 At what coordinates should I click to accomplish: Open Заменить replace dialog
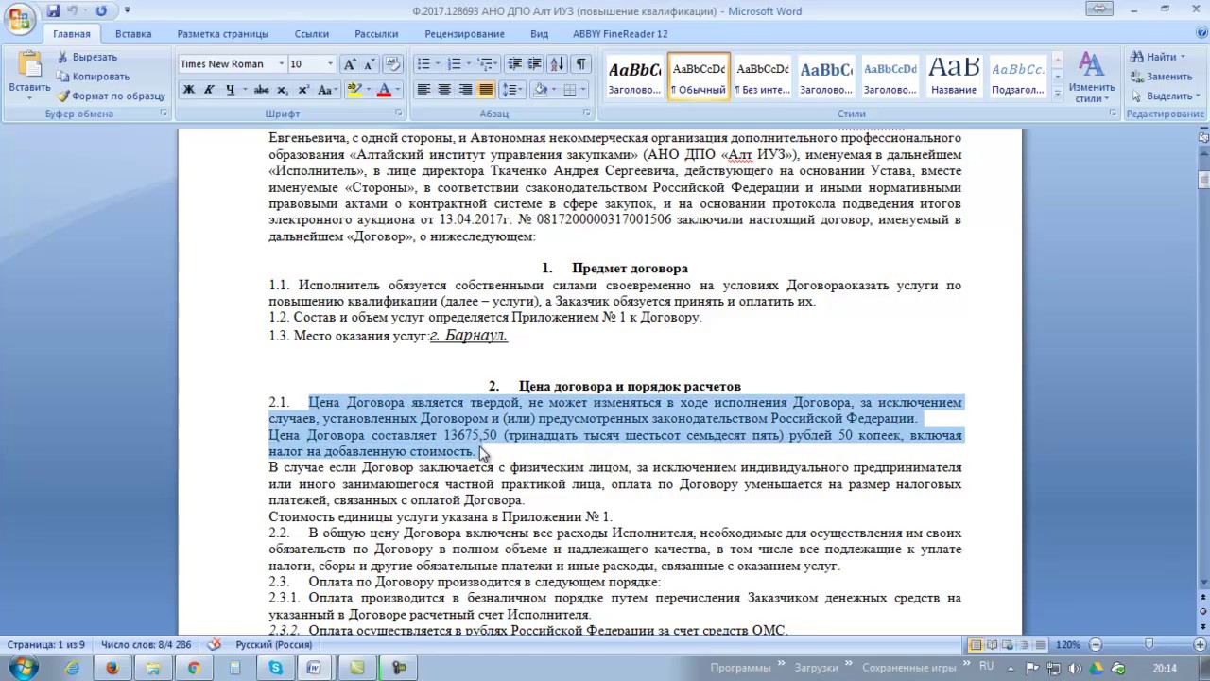pos(1161,77)
